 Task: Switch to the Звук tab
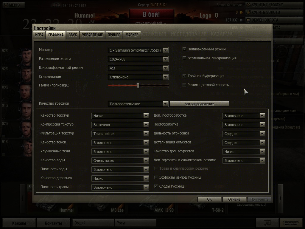click(x=73, y=35)
